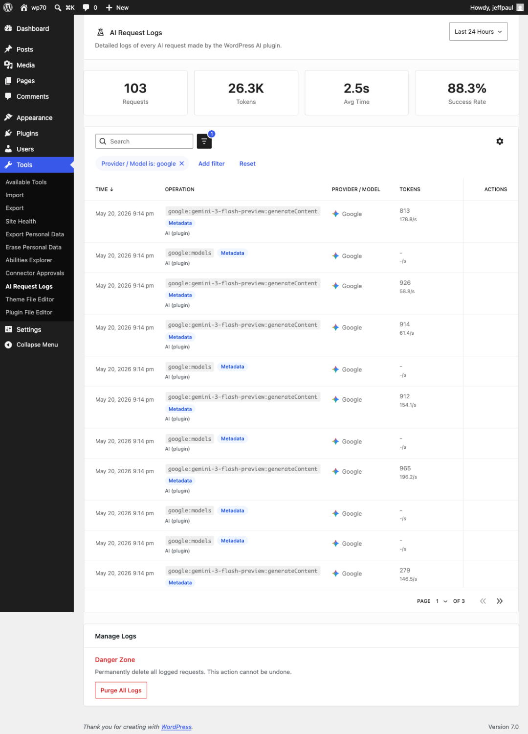The image size is (528, 734).
Task: Click the 2.5s Avg Time stat card
Action: click(356, 93)
